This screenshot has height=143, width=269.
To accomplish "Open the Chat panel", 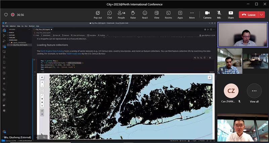I will (x=109, y=14).
